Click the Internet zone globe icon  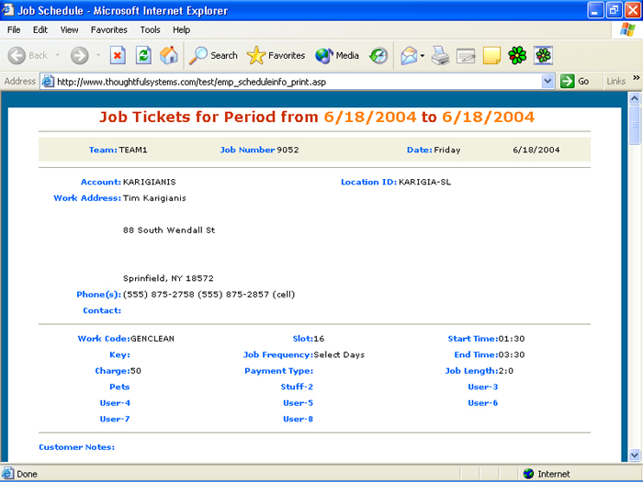[528, 474]
